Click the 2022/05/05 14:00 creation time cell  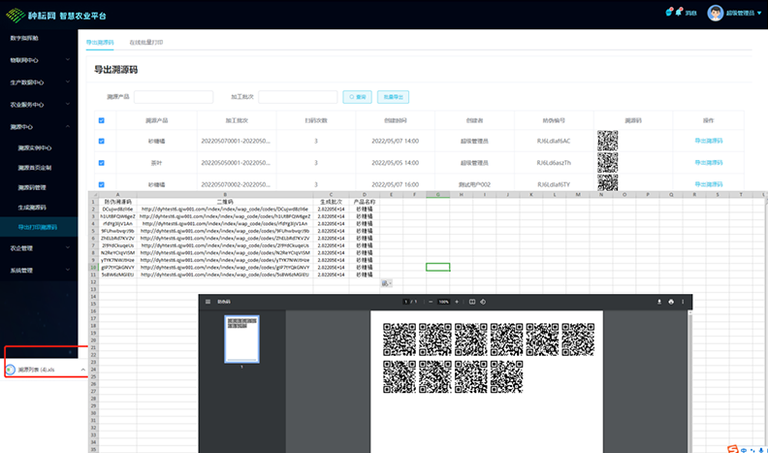tap(395, 163)
